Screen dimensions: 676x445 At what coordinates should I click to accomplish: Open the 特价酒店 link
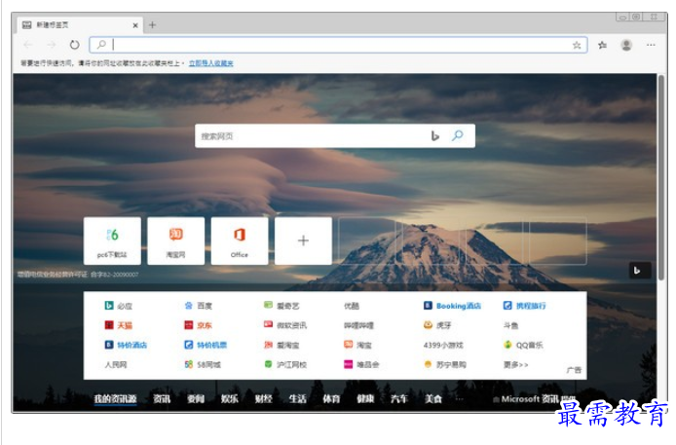[x=126, y=345]
